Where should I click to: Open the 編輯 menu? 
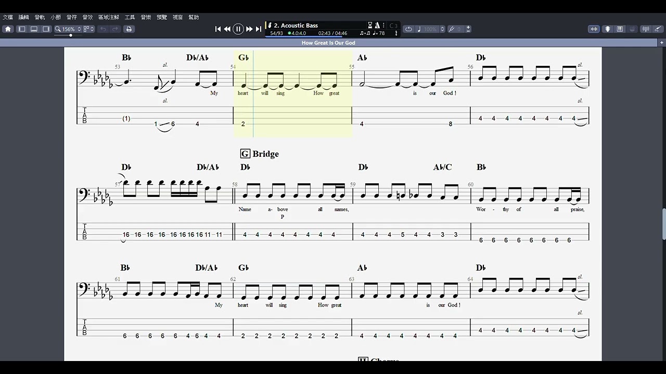click(x=24, y=17)
